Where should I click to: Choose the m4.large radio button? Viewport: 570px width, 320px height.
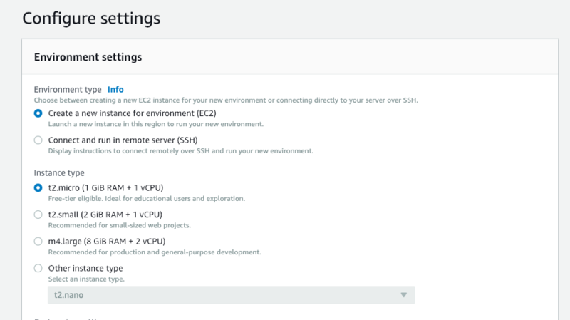click(x=38, y=242)
